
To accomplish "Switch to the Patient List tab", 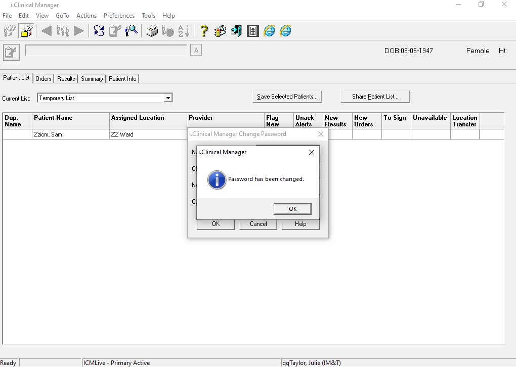I will pyautogui.click(x=17, y=78).
